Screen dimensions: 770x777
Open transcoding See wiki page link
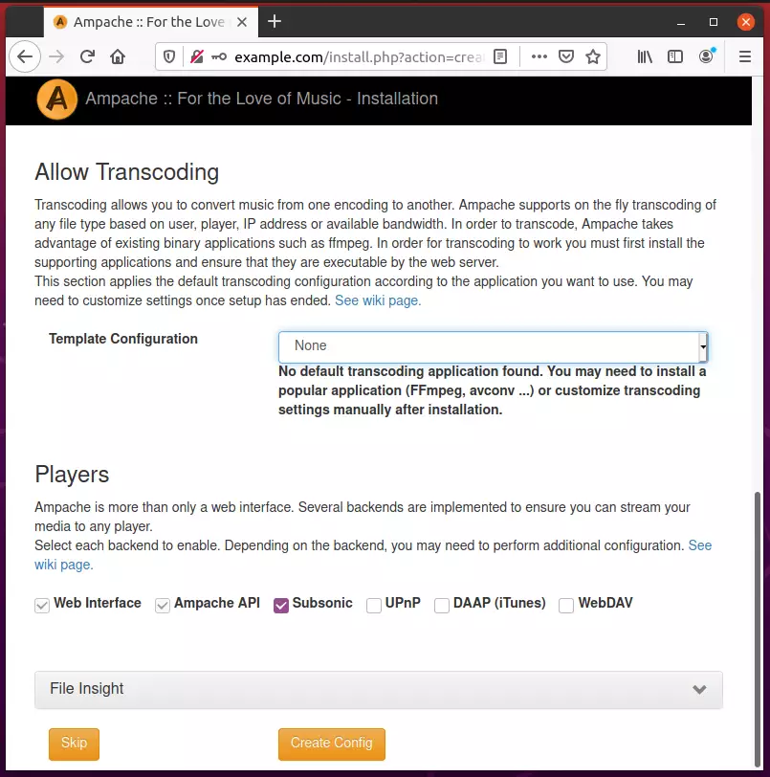pos(378,300)
